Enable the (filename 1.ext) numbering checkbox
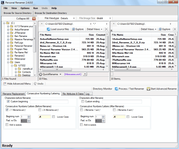 tap(82, 110)
